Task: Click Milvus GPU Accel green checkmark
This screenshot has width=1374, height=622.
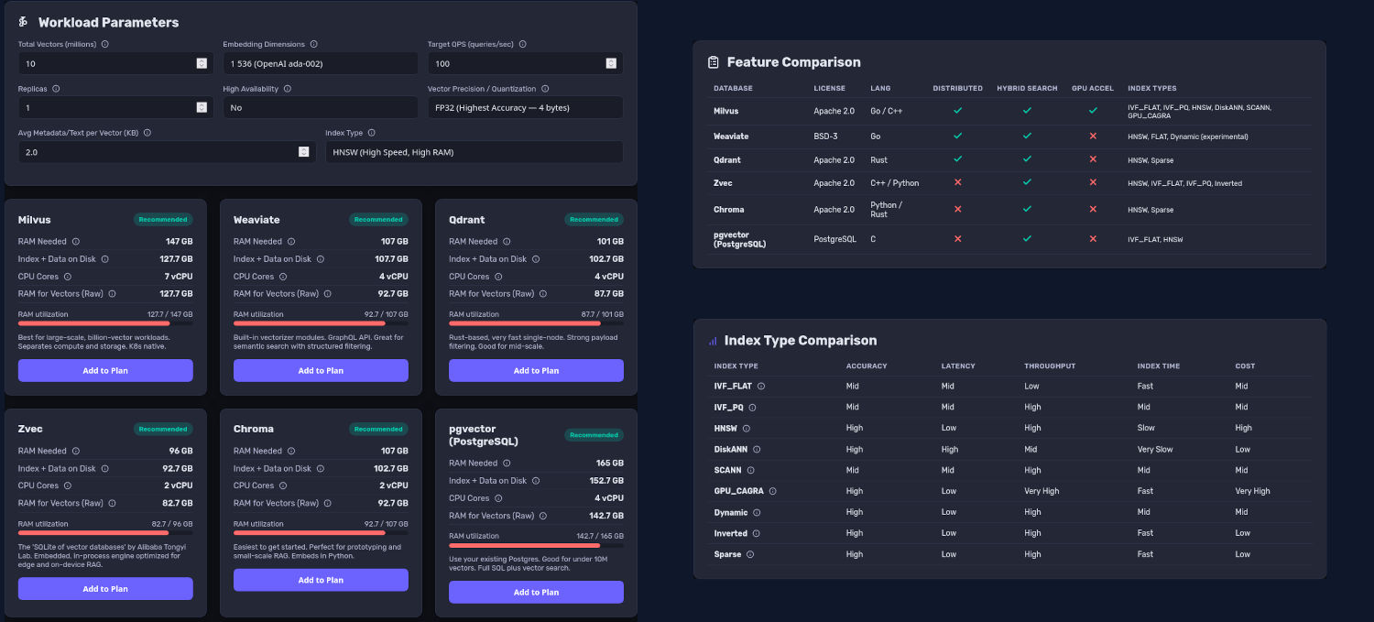Action: click(x=1093, y=110)
